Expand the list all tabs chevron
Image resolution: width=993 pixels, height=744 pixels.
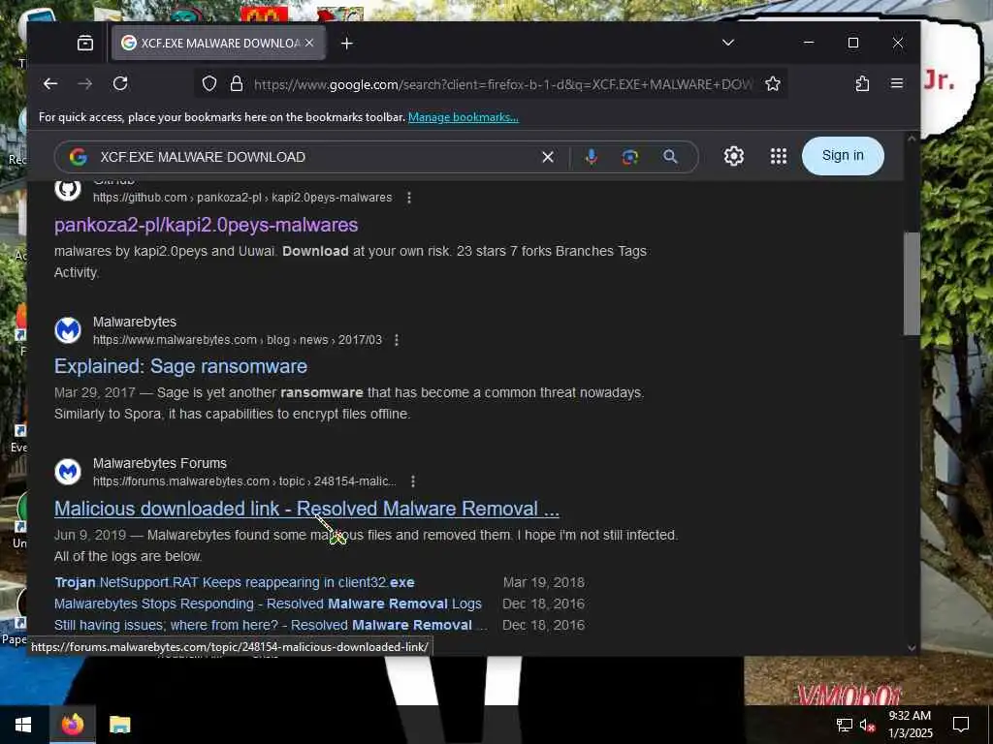[727, 43]
